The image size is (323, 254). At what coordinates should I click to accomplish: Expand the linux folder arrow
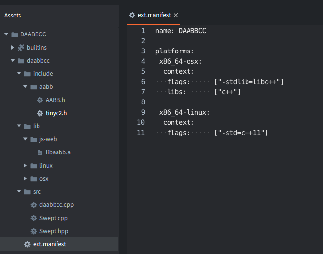pyautogui.click(x=25, y=166)
